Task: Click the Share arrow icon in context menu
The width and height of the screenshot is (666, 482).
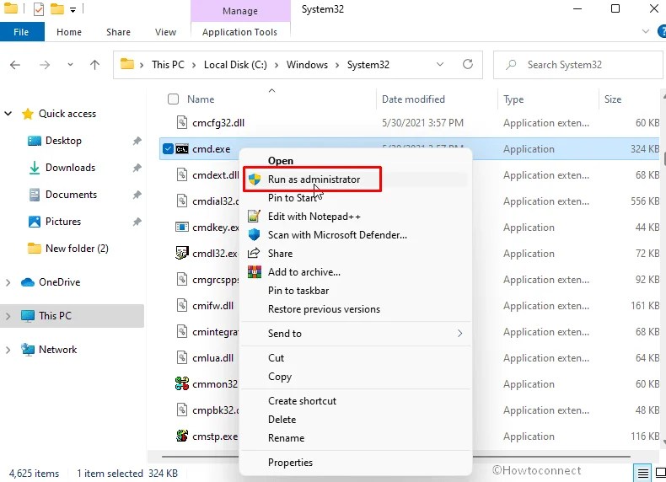Action: pyautogui.click(x=254, y=253)
